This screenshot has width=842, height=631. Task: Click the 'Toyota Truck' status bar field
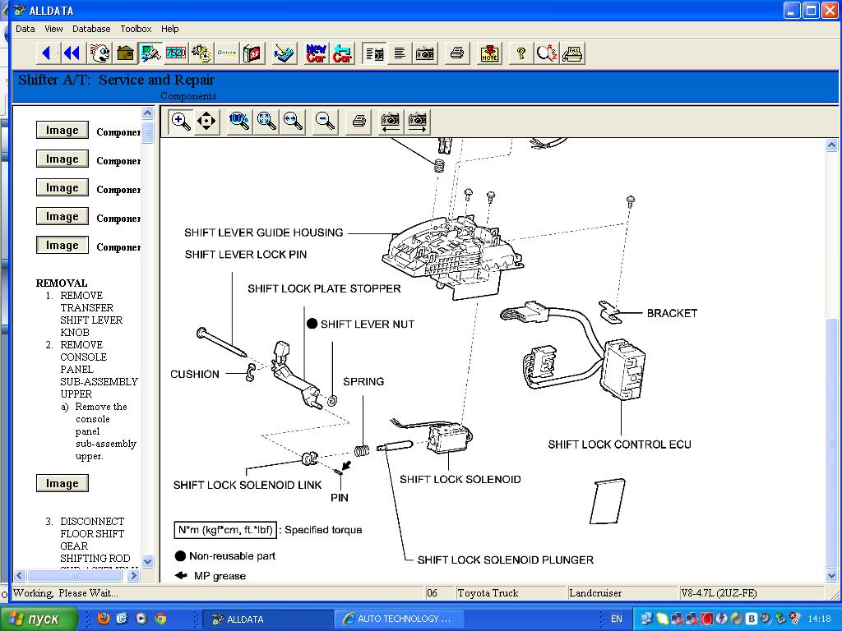click(x=510, y=593)
